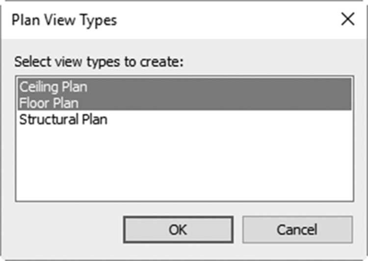The height and width of the screenshot is (261, 368).
Task: Click empty space in the view types list
Action: [x=184, y=164]
